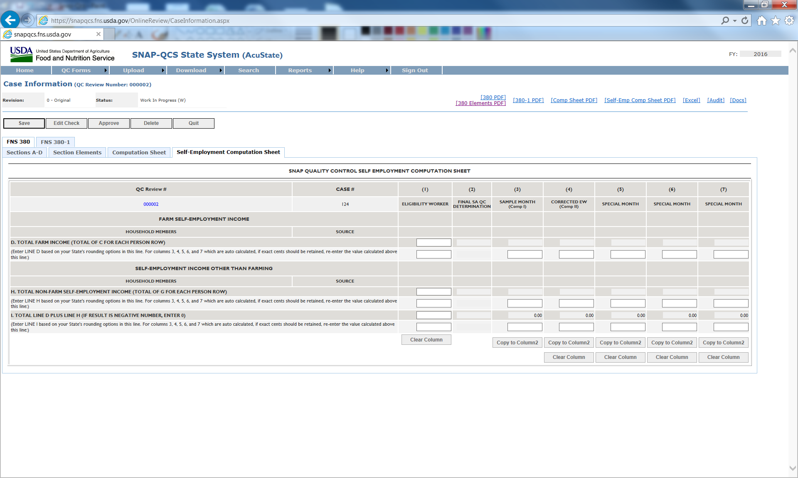Click the Save button

tap(24, 123)
